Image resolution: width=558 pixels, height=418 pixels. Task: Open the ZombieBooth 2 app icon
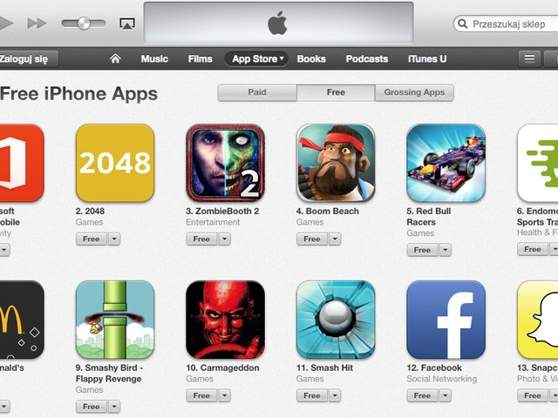pos(225,163)
